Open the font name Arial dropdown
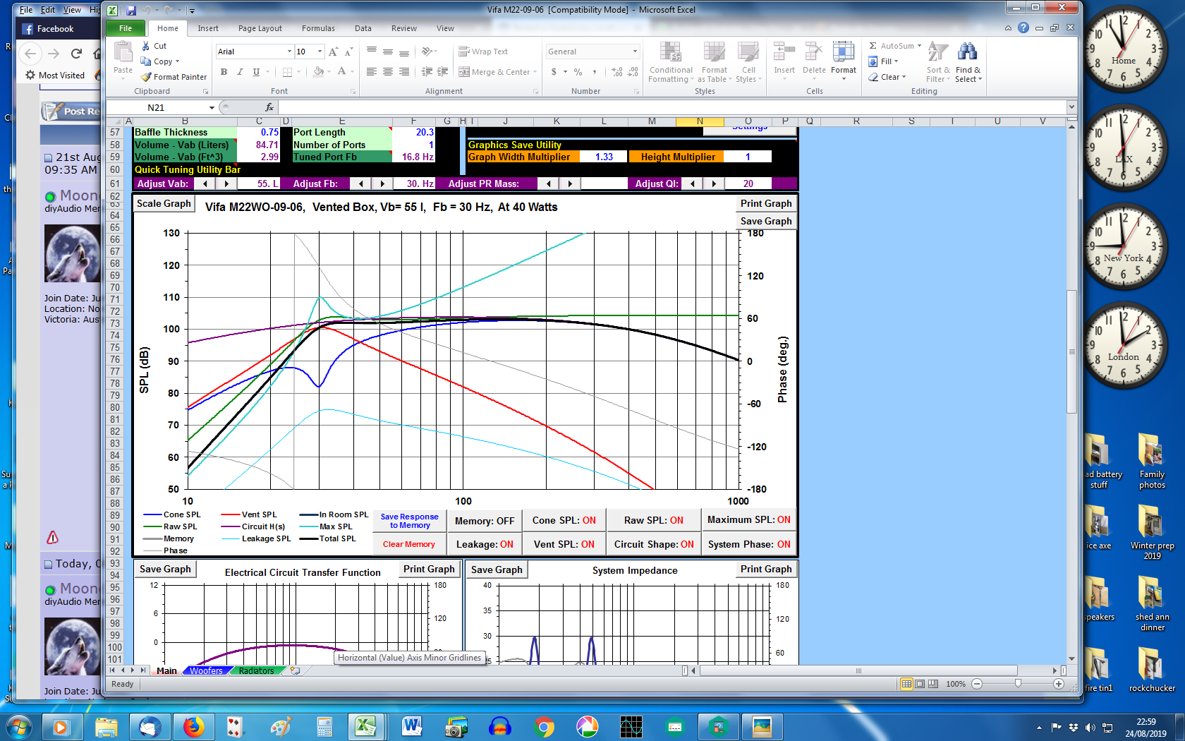Viewport: 1185px width, 741px height. pos(289,52)
